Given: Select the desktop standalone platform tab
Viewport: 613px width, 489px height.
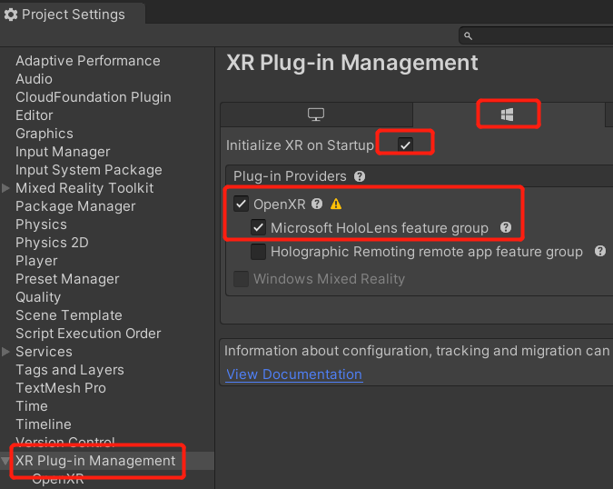Looking at the screenshot, I should [316, 115].
